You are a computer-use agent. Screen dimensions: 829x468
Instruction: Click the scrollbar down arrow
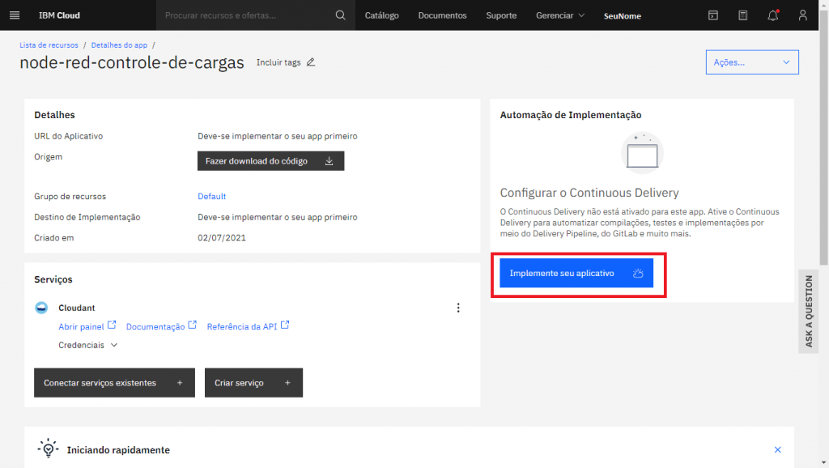pos(823,463)
